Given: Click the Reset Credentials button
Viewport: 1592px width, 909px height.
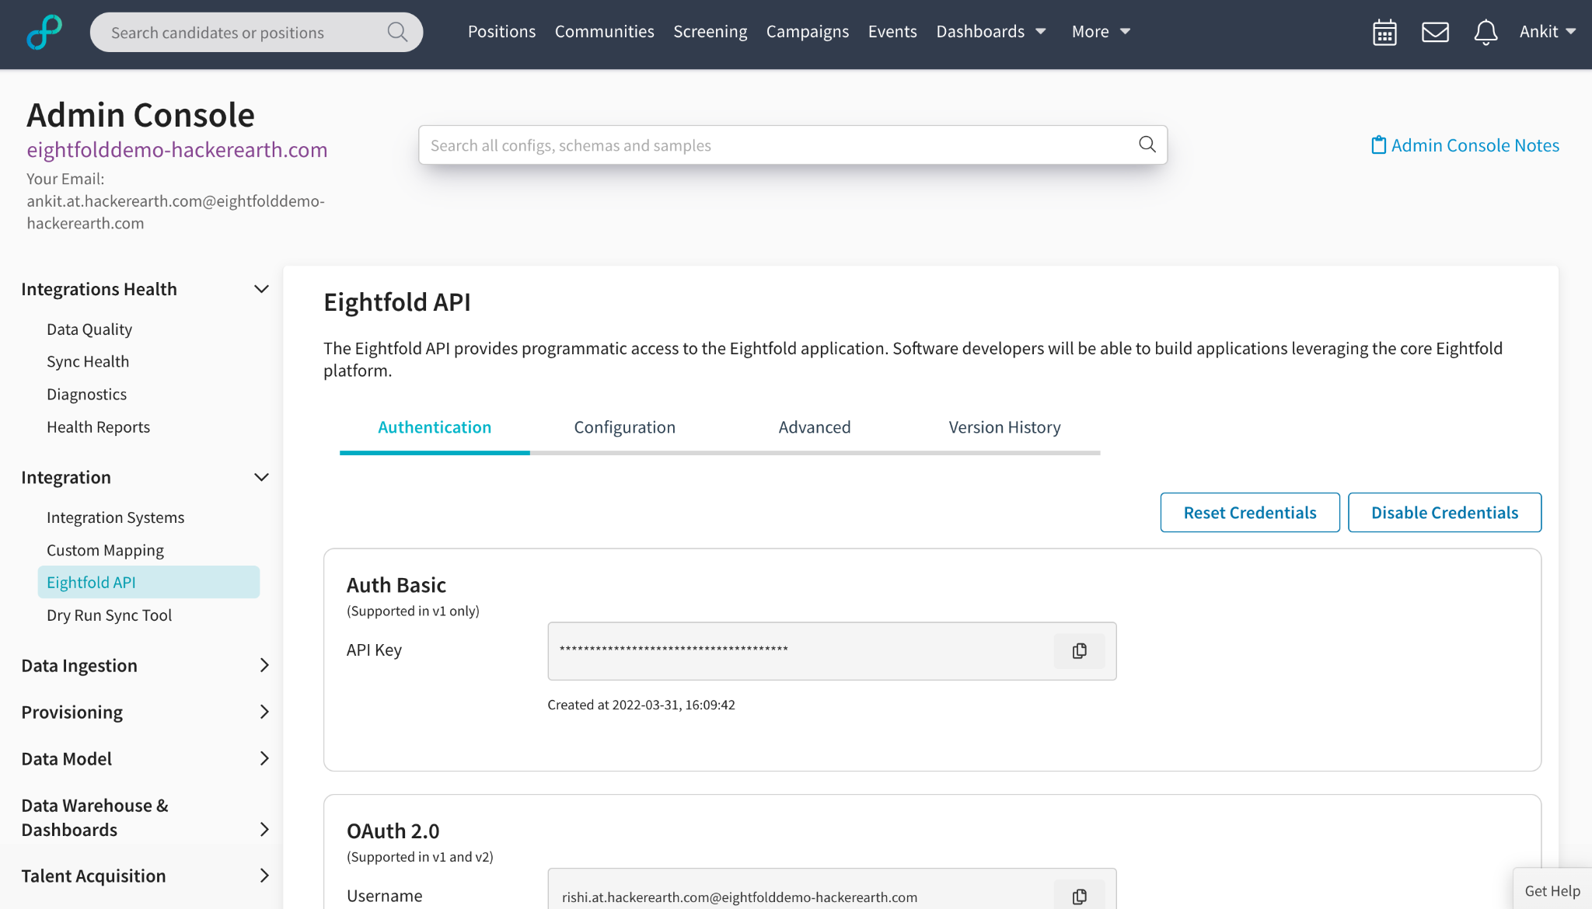Looking at the screenshot, I should tap(1250, 513).
